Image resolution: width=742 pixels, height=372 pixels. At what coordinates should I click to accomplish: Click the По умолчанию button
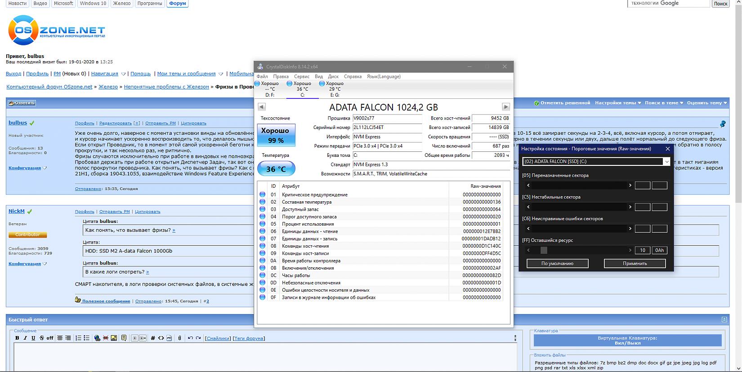[x=557, y=263]
